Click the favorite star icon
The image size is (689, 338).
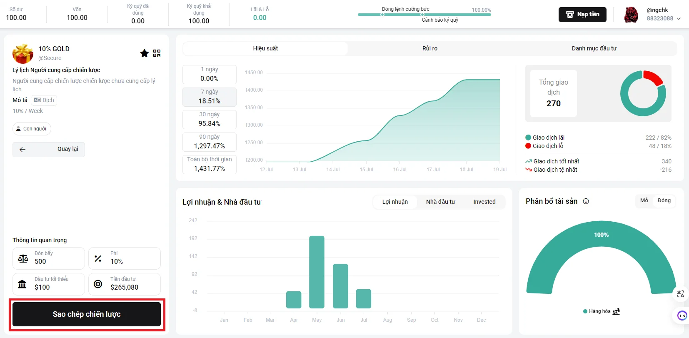pyautogui.click(x=144, y=53)
